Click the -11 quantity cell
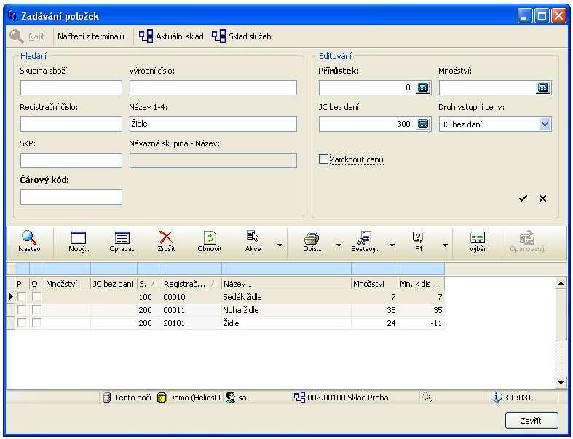Viewport: 573px width, 439px height. [x=421, y=323]
